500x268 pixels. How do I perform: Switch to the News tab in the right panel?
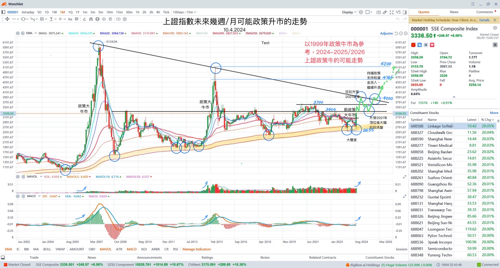click(454, 12)
